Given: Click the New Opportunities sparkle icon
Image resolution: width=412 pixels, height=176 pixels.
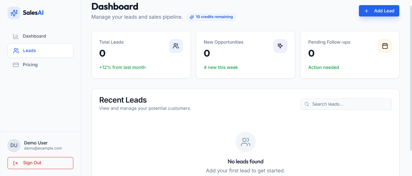Looking at the screenshot, I should click(x=280, y=46).
